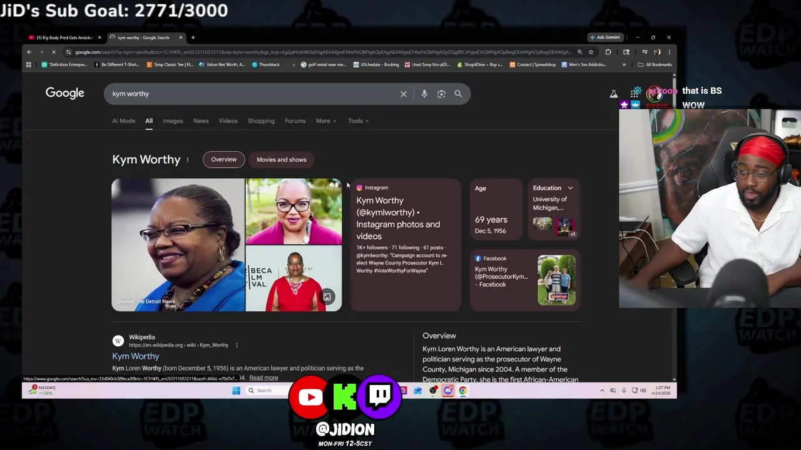Viewport: 801px width, 450px height.
Task: Switch to News results tab
Action: point(201,121)
